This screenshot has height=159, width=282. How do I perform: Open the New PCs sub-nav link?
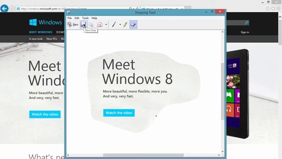click(x=52, y=39)
